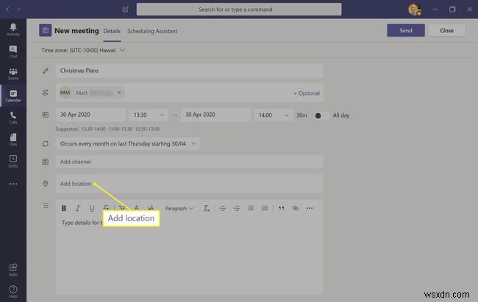Clear all text formatting

(x=207, y=208)
